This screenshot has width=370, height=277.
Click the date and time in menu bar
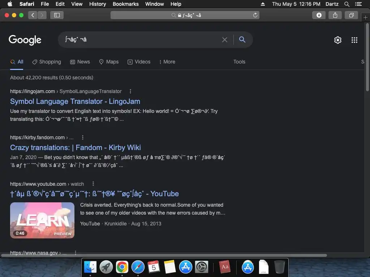point(296,4)
